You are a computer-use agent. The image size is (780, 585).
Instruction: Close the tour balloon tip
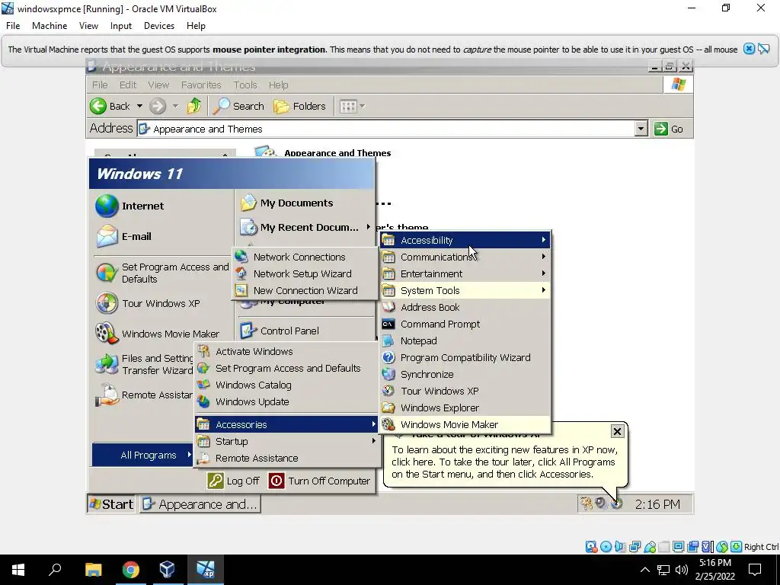pyautogui.click(x=617, y=431)
